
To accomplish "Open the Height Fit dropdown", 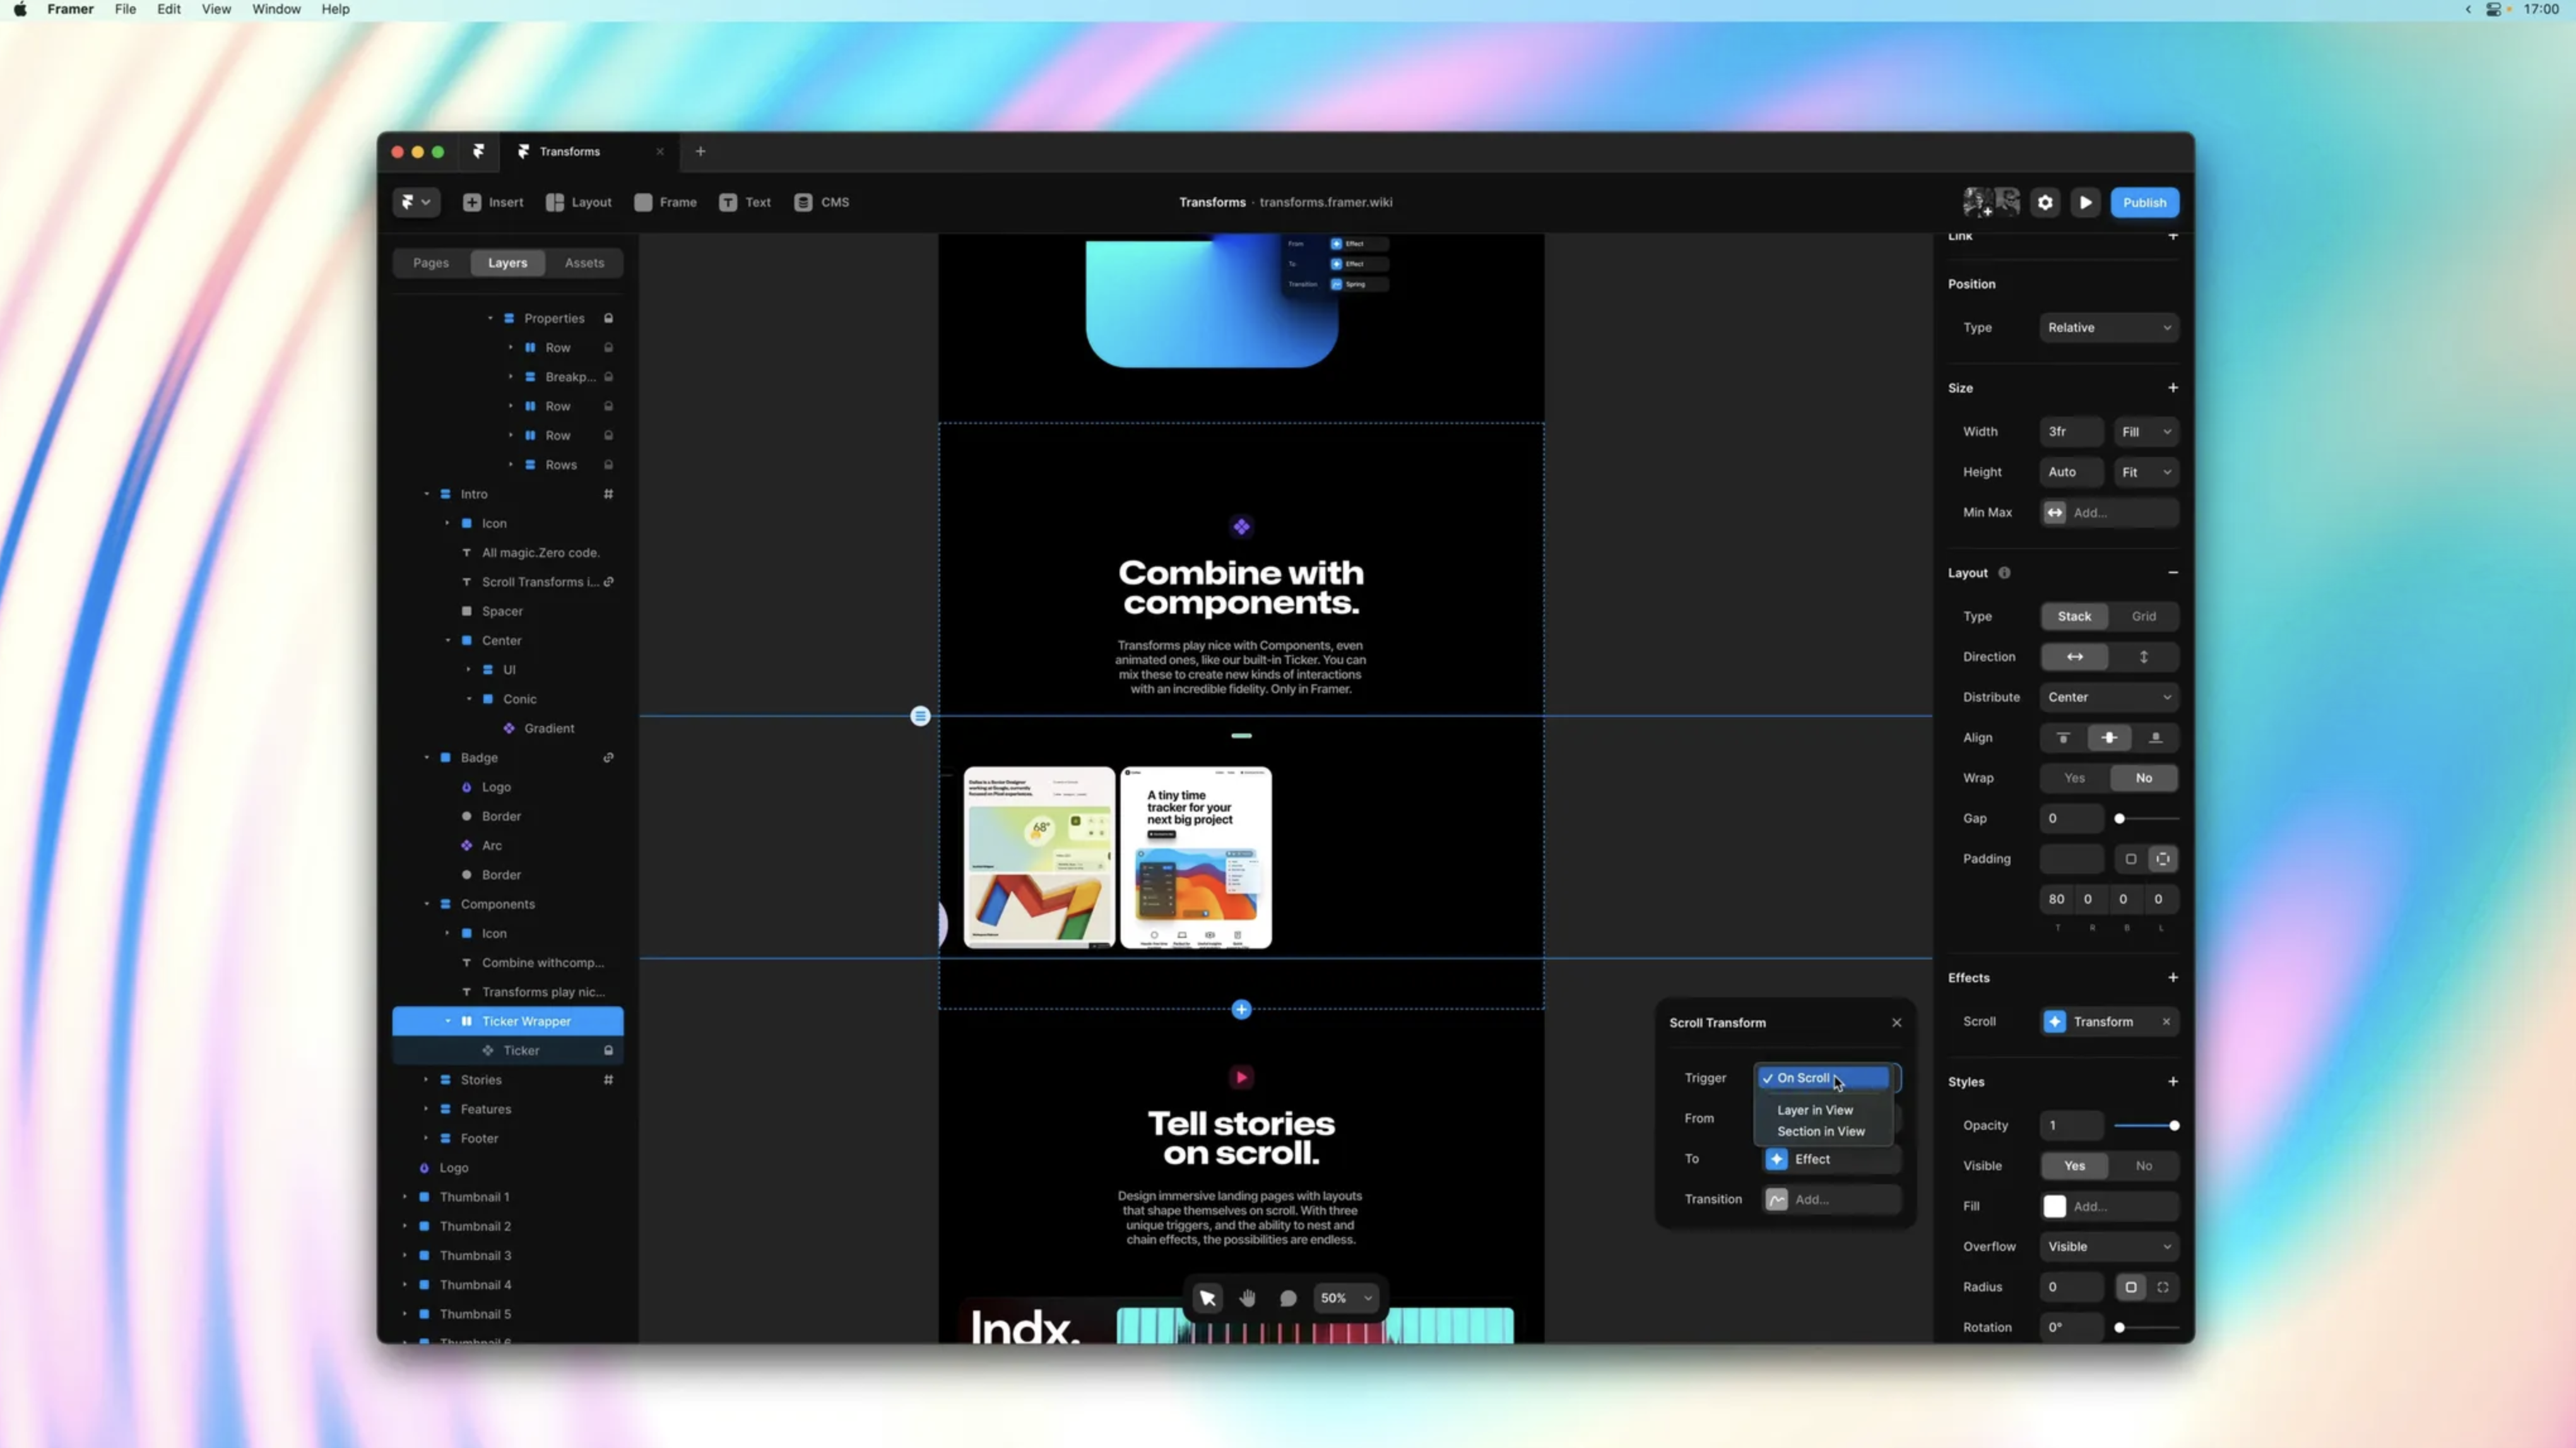I will click(2145, 472).
